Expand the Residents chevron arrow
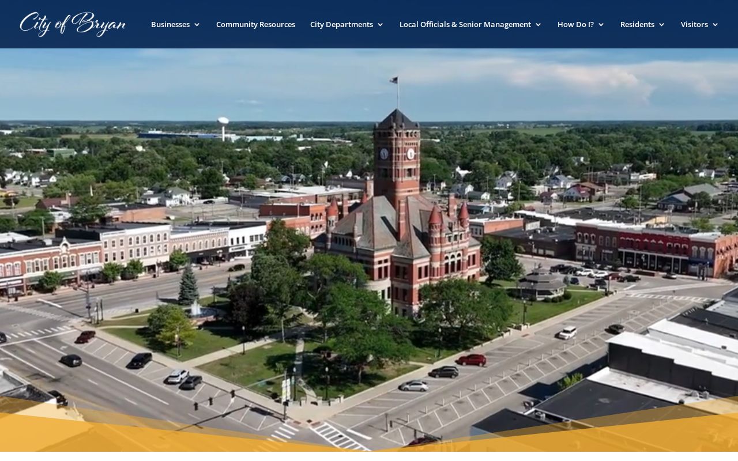 tap(661, 25)
